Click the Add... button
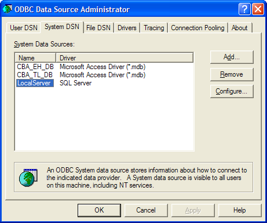The image size is (267, 223). 232,57
